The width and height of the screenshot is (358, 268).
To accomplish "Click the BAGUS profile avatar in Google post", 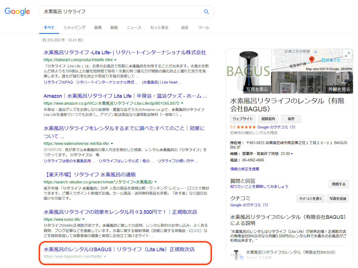I will (x=236, y=255).
